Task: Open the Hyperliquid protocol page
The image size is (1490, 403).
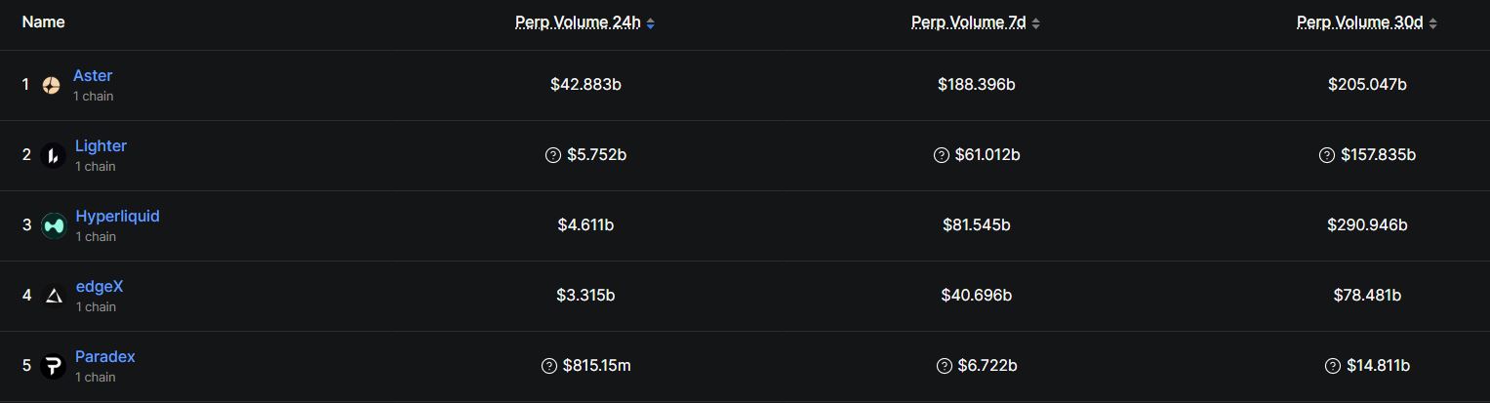Action: (x=117, y=217)
